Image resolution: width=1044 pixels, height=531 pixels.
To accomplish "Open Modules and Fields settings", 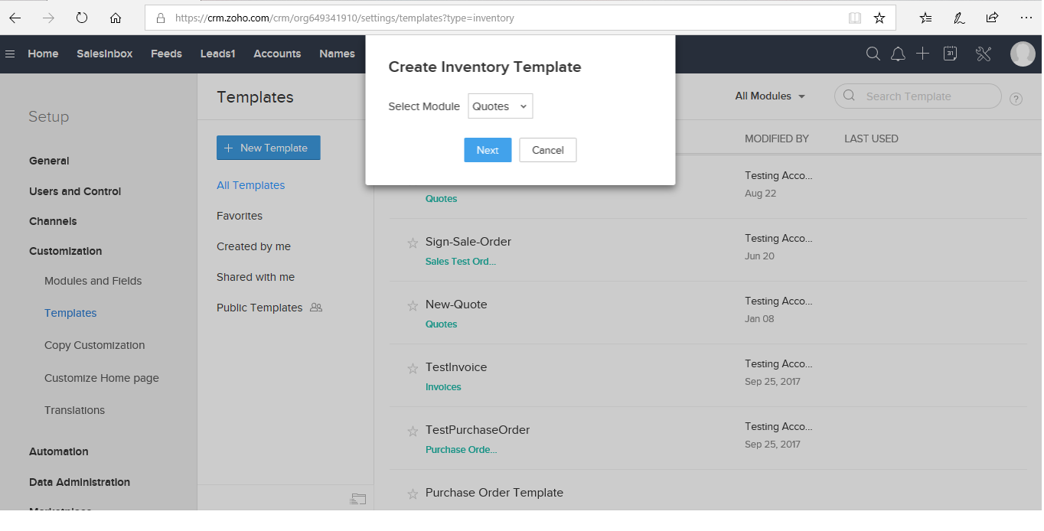I will coord(93,281).
